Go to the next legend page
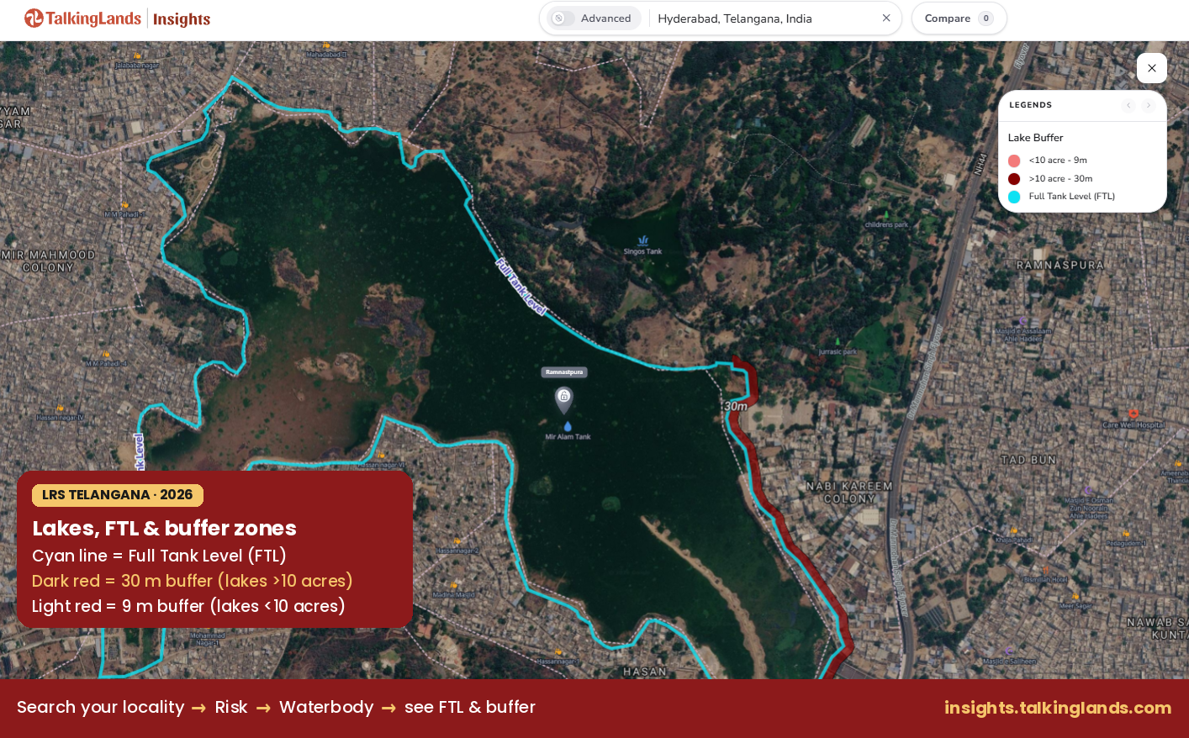Image resolution: width=1189 pixels, height=738 pixels. click(x=1149, y=105)
